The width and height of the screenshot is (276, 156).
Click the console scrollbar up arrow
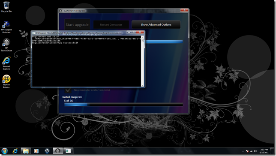point(142,37)
